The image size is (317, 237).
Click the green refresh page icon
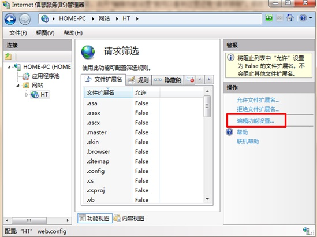click(x=268, y=18)
